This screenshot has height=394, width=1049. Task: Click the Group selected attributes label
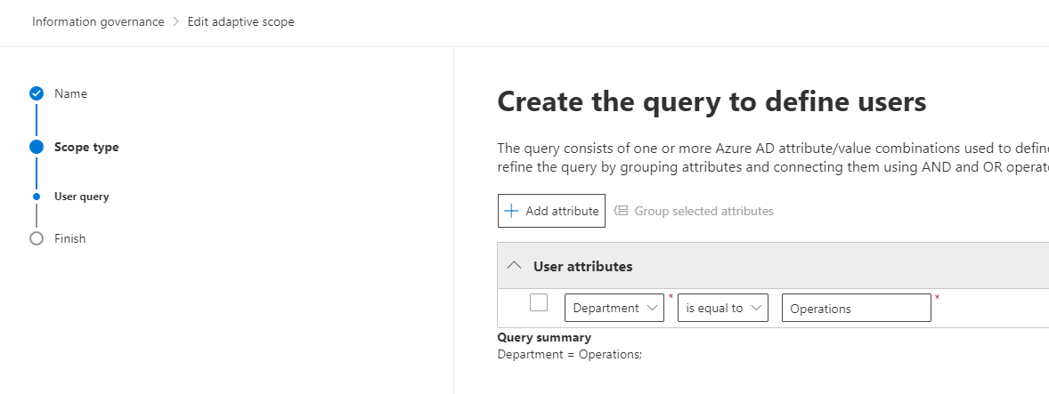(703, 211)
